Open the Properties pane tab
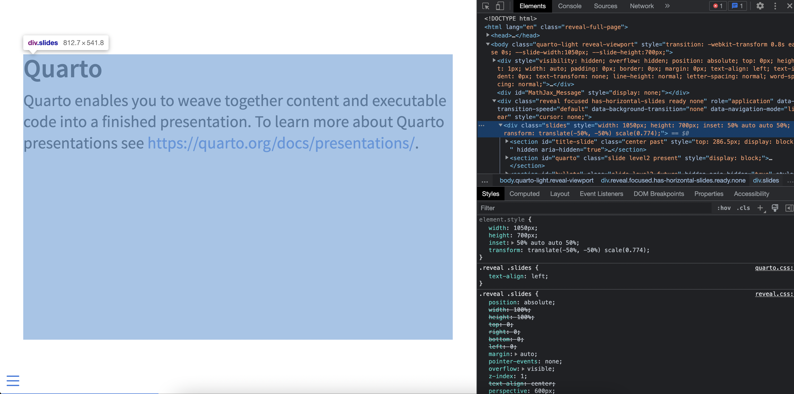Screen dimensions: 794x394 point(709,194)
